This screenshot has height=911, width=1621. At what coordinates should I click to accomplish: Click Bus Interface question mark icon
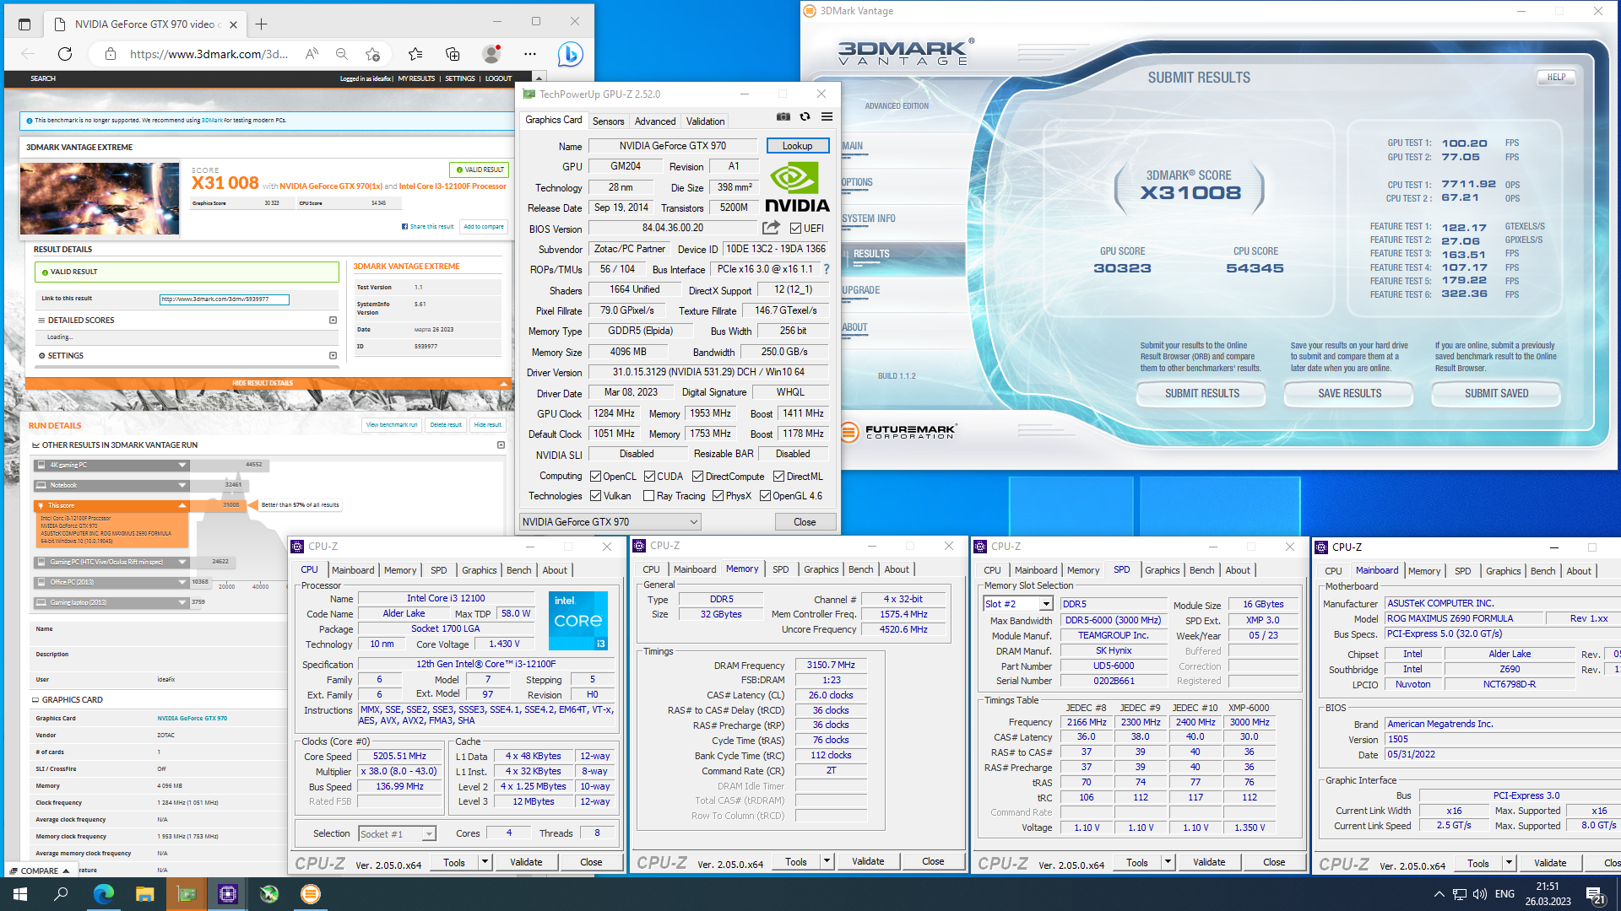(x=827, y=269)
